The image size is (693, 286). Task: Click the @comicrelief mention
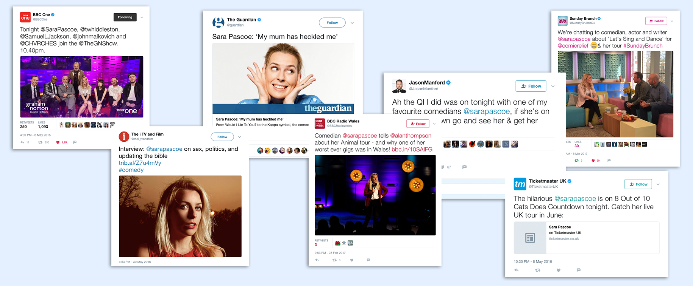pyautogui.click(x=573, y=46)
